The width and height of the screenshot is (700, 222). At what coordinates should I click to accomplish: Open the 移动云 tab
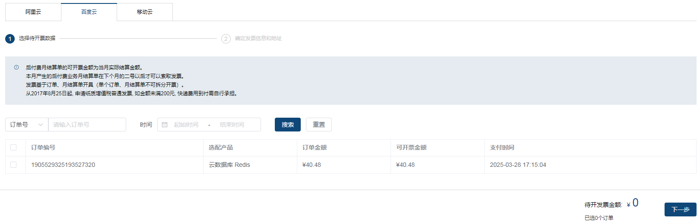click(145, 12)
